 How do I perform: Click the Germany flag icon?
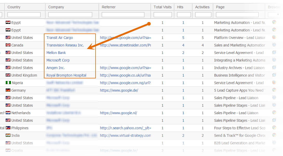coord(8,90)
